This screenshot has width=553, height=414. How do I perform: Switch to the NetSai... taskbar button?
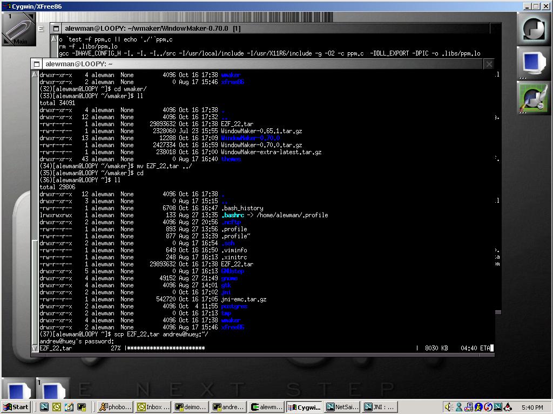click(x=342, y=407)
